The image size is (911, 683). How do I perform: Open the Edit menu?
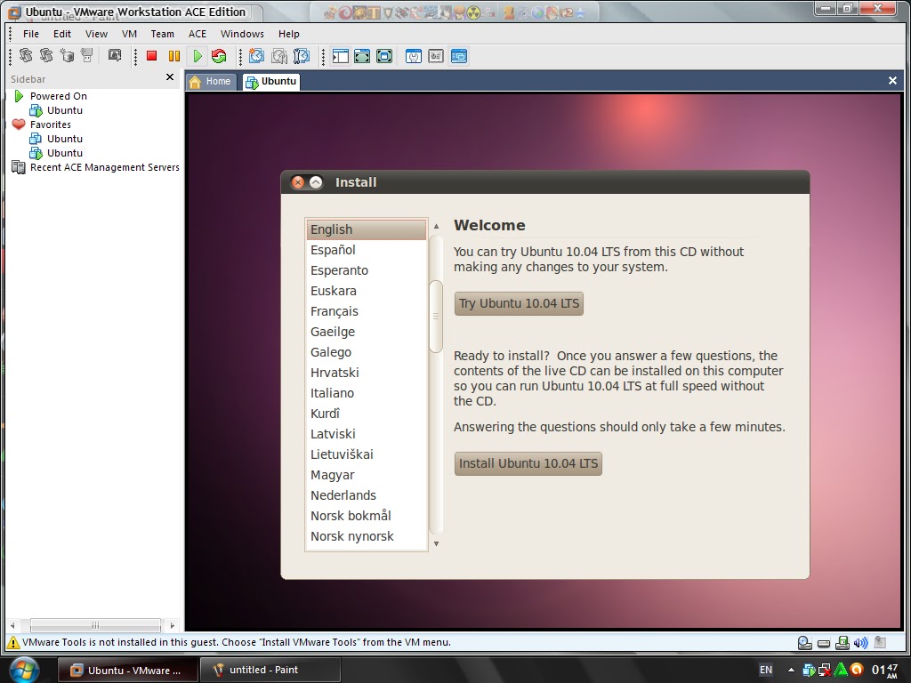click(x=62, y=34)
